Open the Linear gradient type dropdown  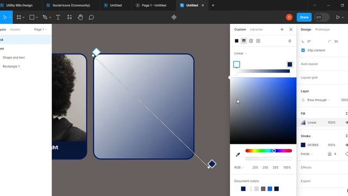pos(240,53)
